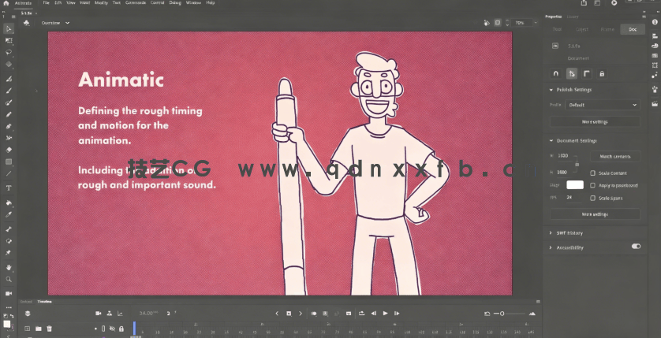
Task: Switch to the Library panel tab
Action: point(573,17)
